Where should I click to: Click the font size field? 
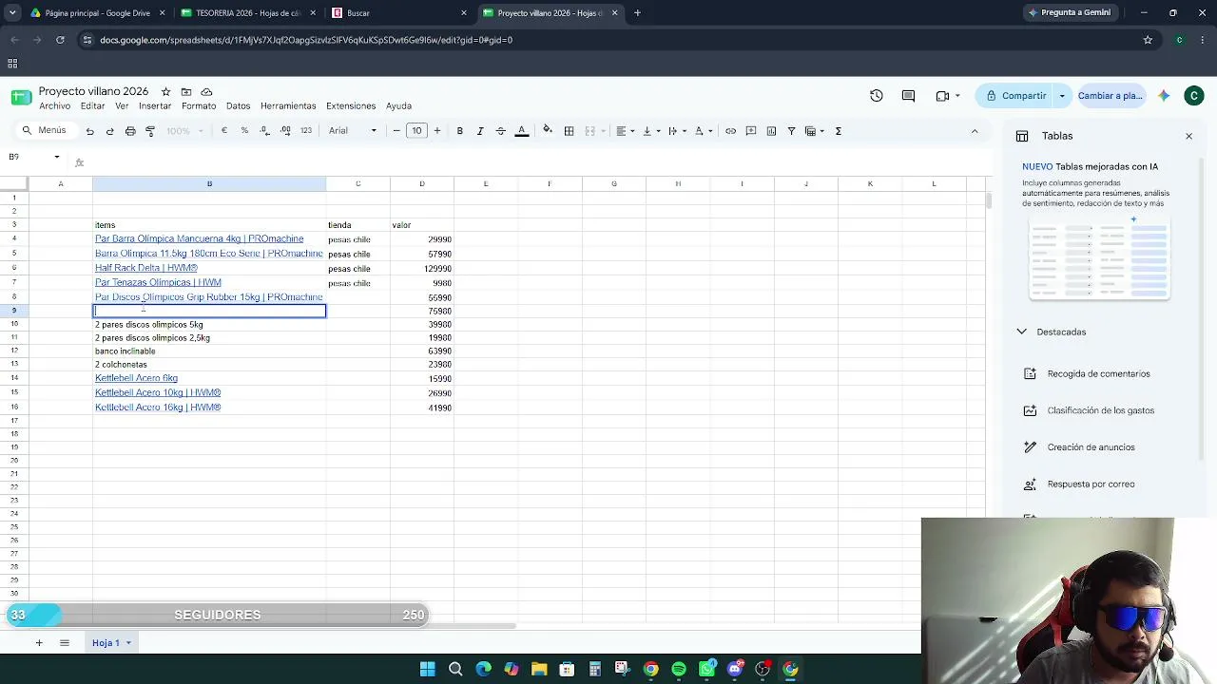coord(416,131)
